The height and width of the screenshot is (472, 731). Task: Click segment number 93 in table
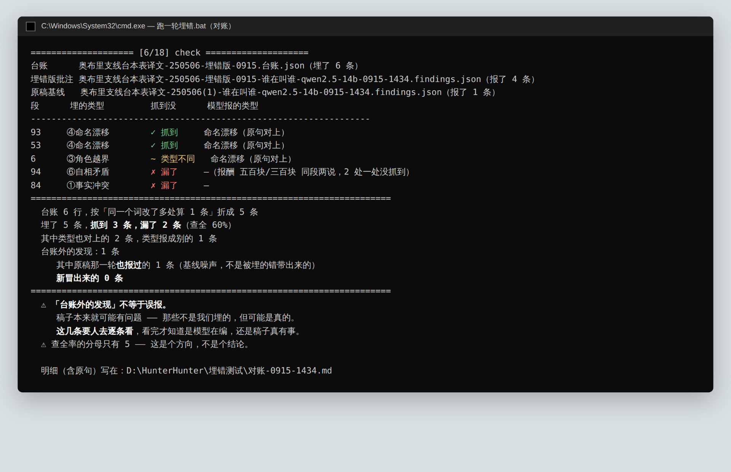(36, 132)
